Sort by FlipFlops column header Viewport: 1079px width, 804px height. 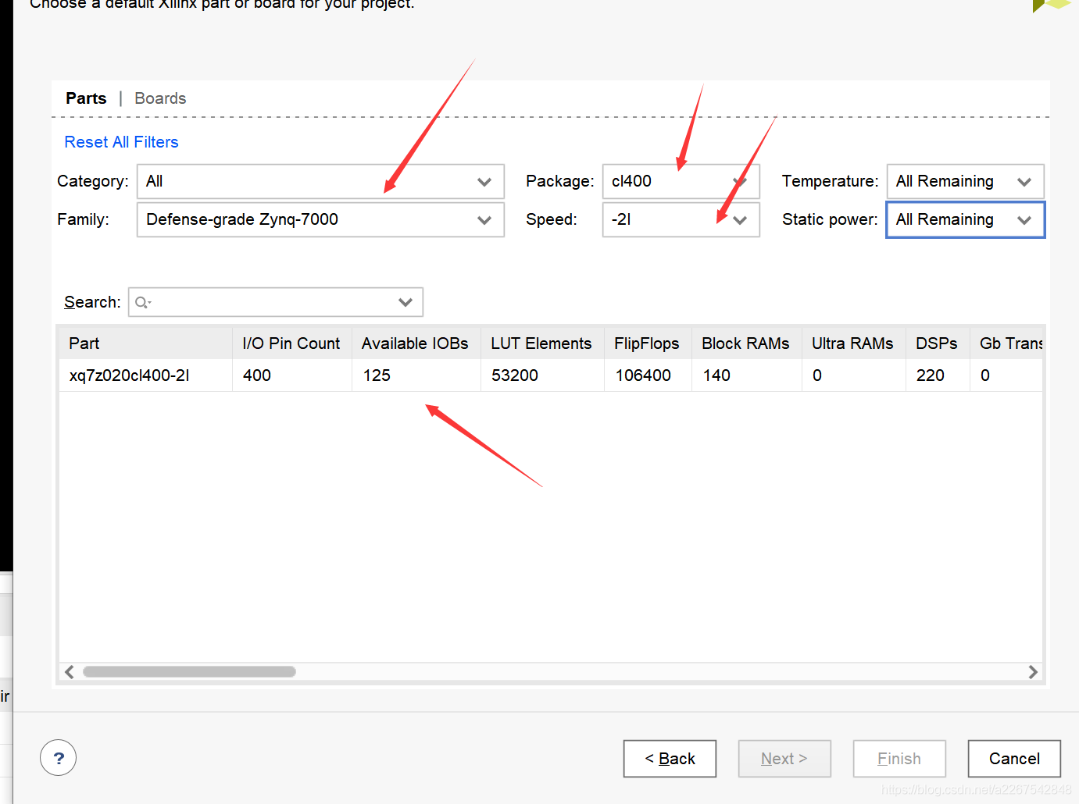(x=647, y=343)
